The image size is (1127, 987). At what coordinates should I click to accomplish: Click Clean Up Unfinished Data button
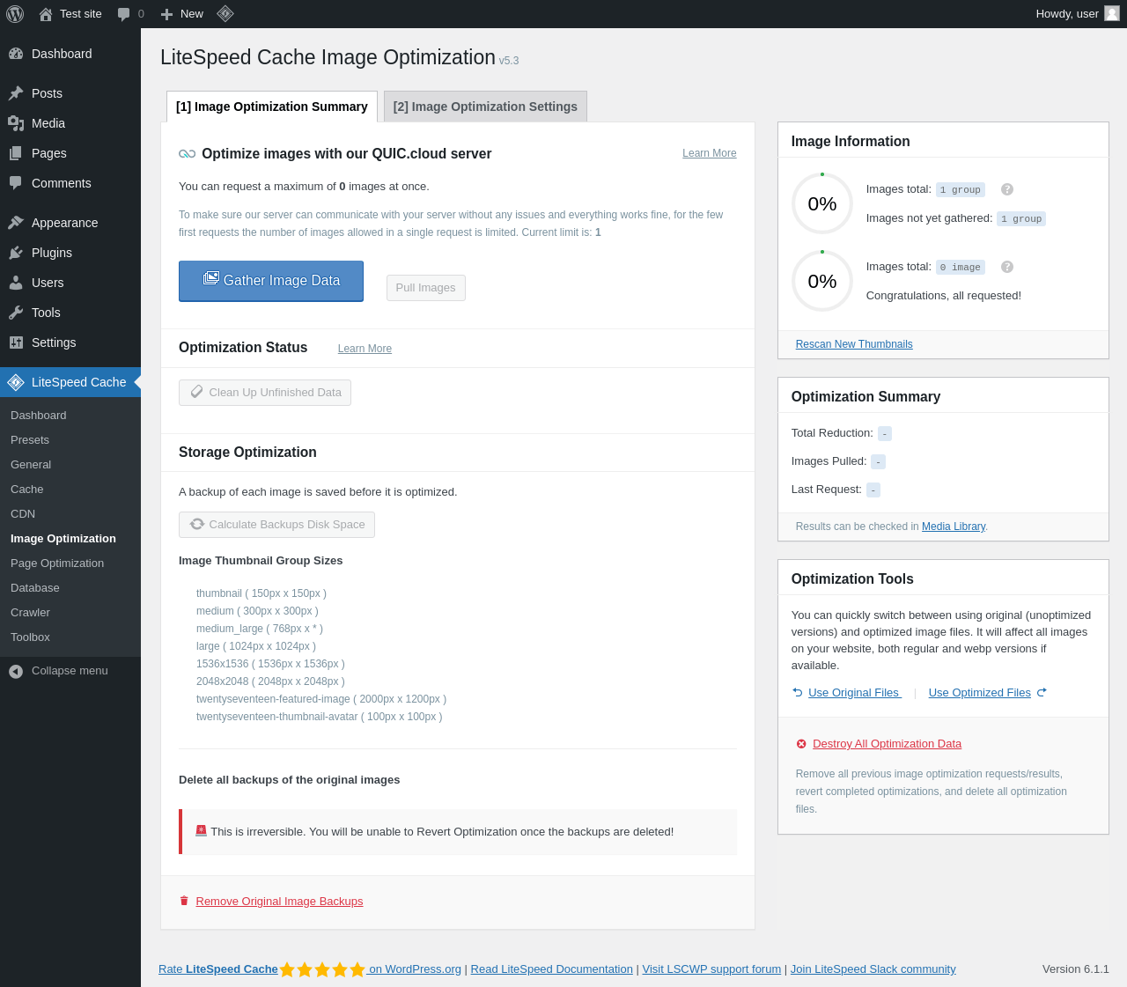pos(265,393)
